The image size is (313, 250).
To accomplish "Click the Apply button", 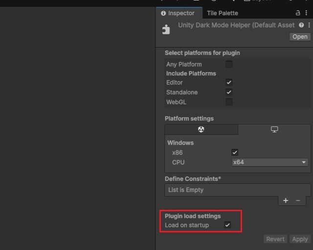I will click(x=300, y=239).
